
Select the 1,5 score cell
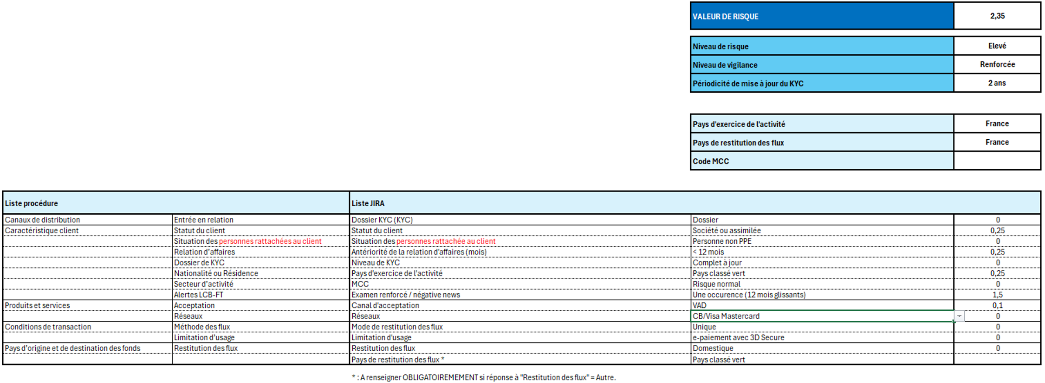(x=997, y=295)
